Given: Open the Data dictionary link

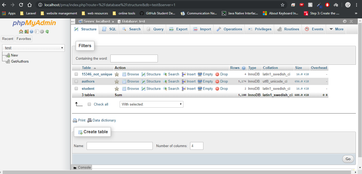Looking at the screenshot, I should coord(102,120).
